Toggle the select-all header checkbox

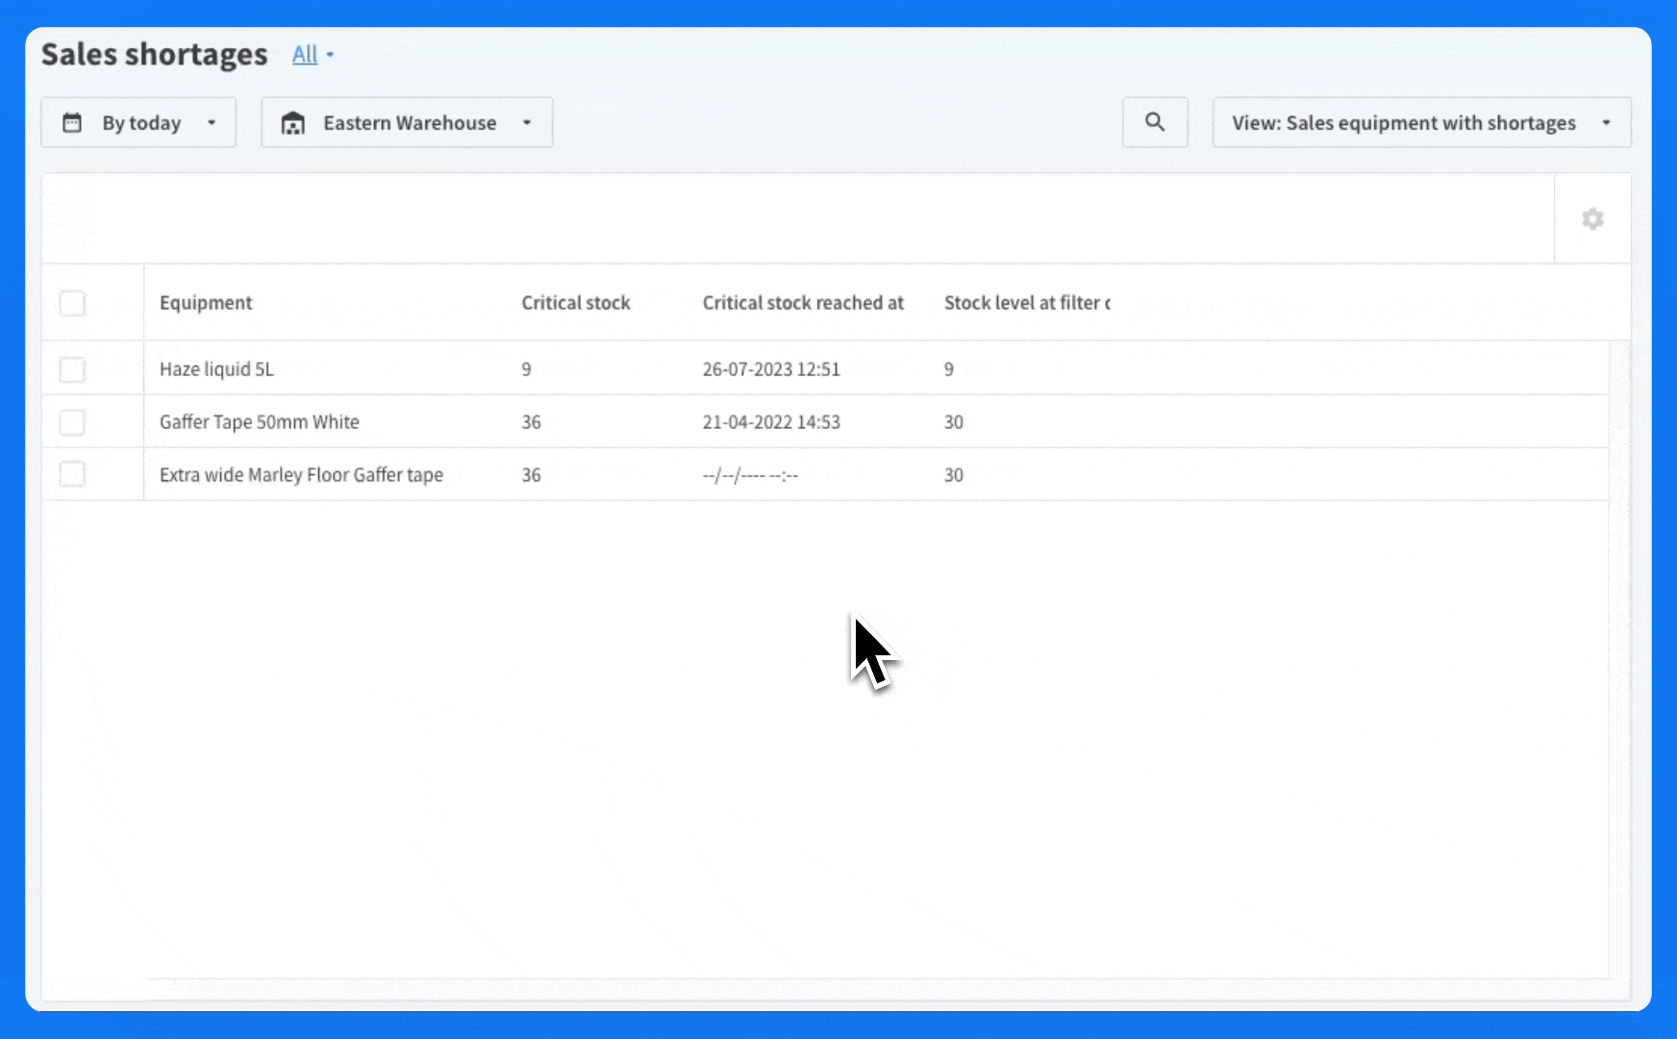click(x=72, y=303)
